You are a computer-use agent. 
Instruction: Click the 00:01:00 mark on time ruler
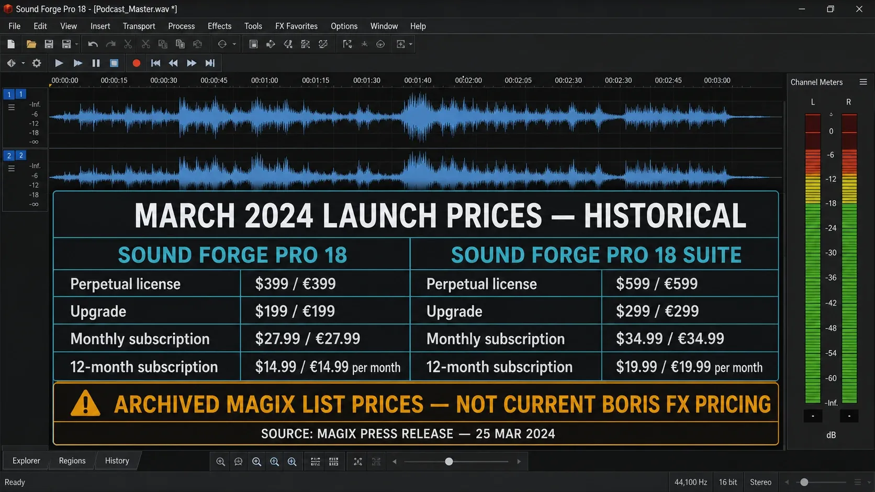(264, 81)
